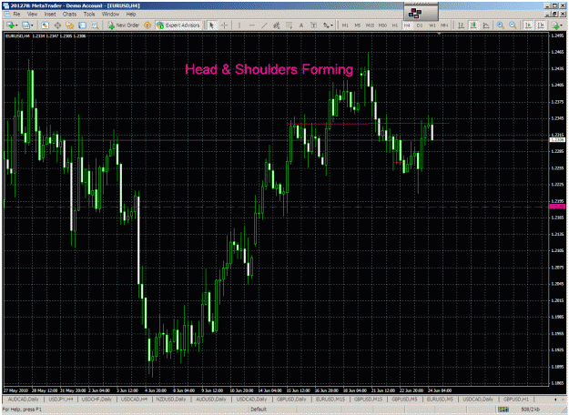Open the dropdown arrow beside New Chart
The height and width of the screenshot is (415, 569).
pos(16,25)
